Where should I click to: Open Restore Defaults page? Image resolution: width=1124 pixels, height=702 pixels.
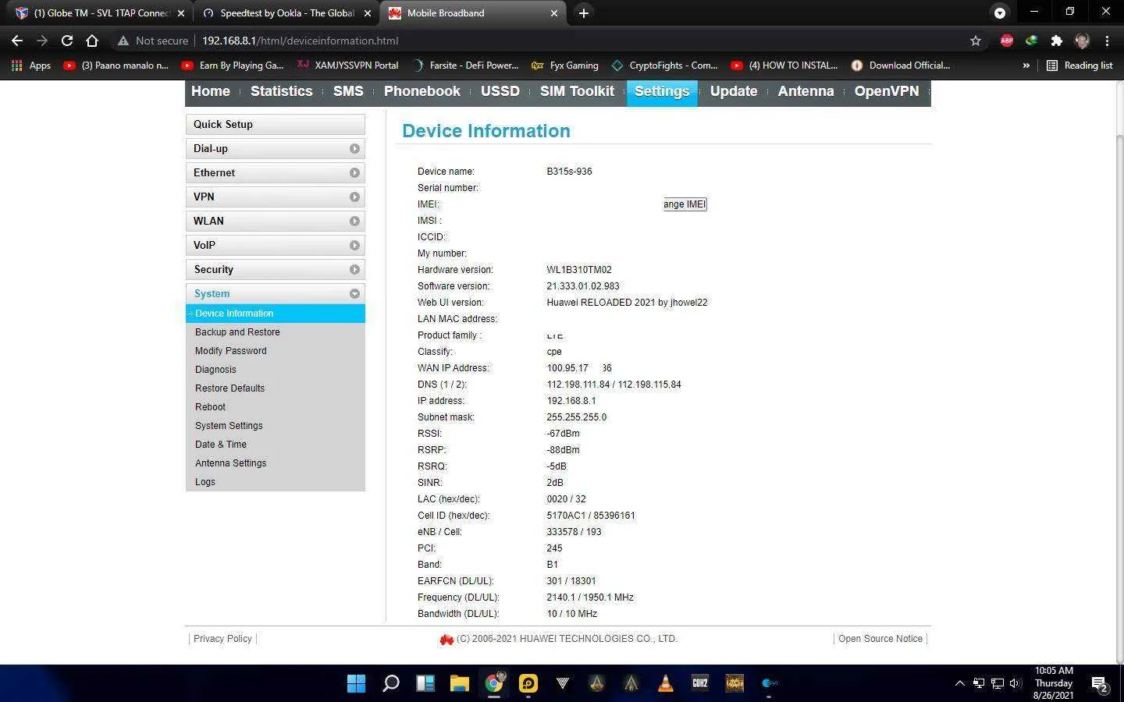tap(229, 388)
